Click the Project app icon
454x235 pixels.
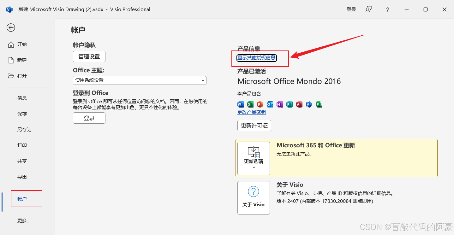point(319,104)
